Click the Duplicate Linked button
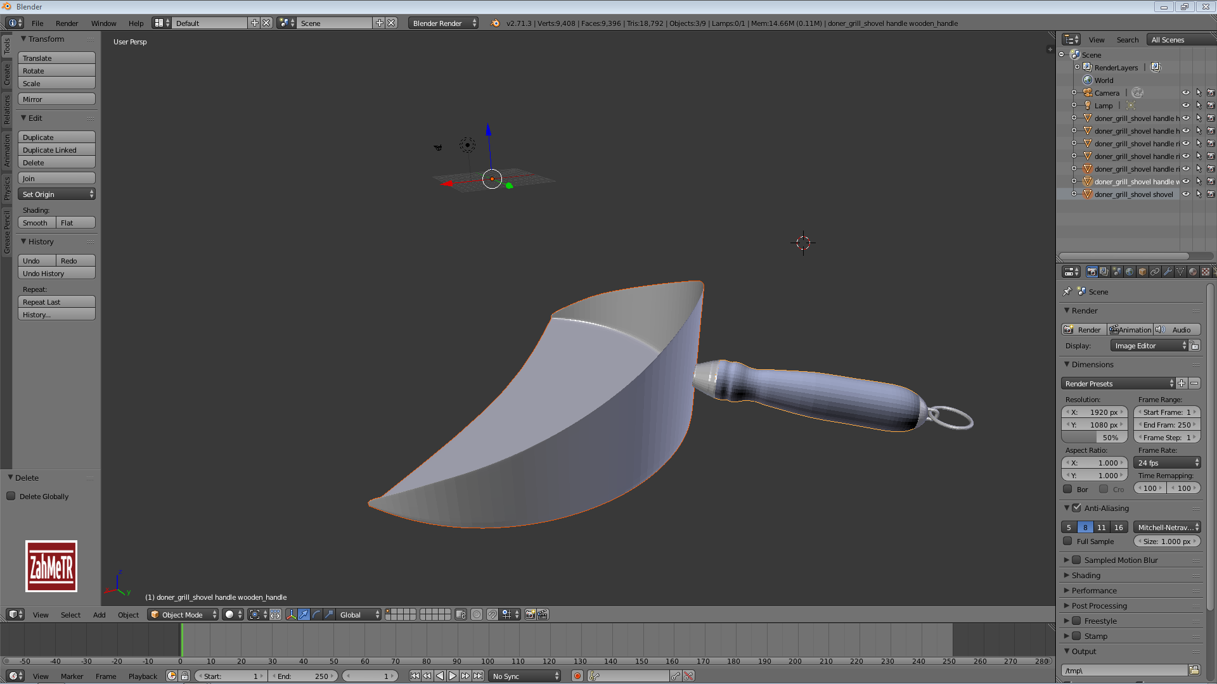The width and height of the screenshot is (1217, 684). [56, 150]
